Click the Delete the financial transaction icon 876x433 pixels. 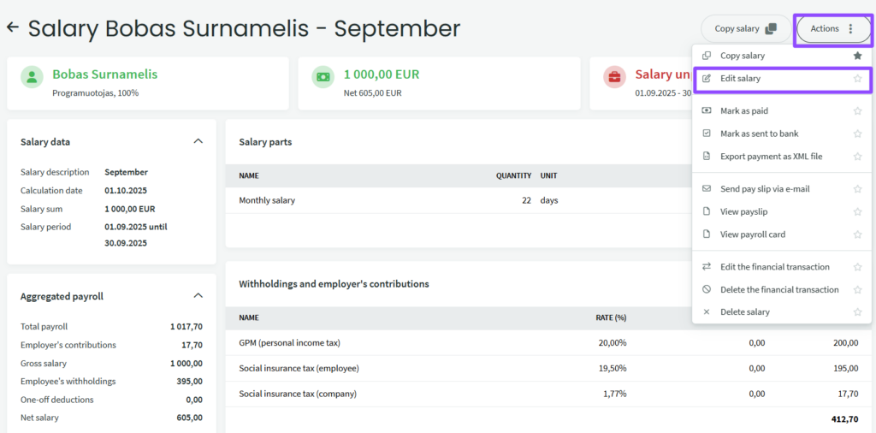707,289
